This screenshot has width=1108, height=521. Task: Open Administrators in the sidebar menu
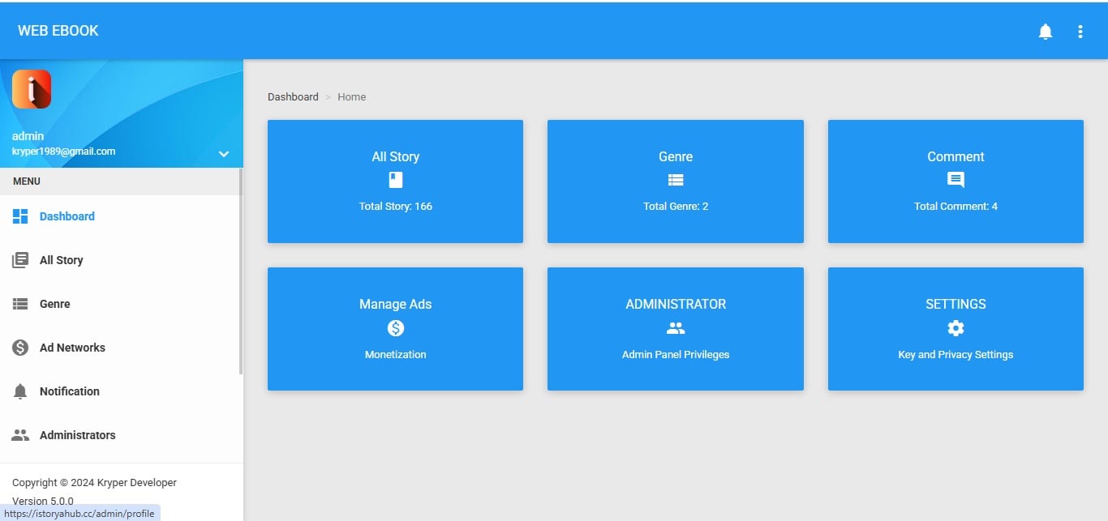[77, 435]
